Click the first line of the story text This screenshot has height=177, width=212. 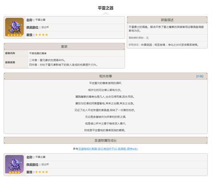(x=106, y=83)
